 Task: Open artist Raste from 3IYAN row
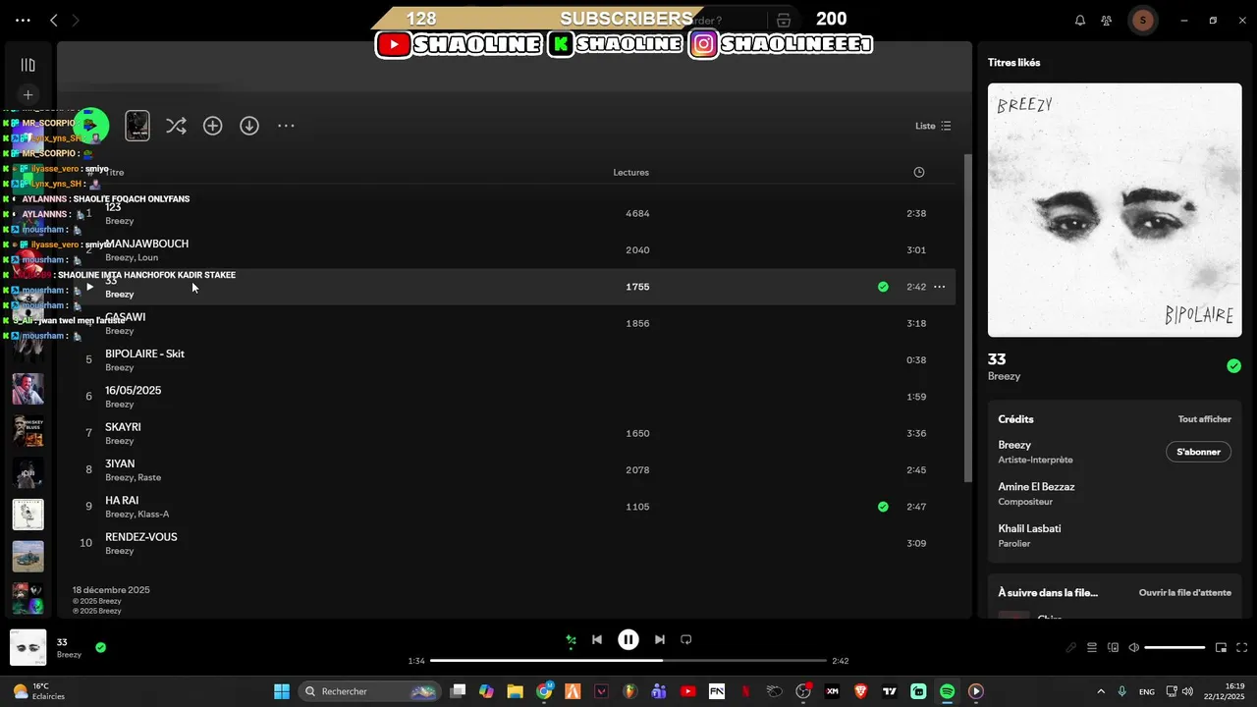(149, 478)
